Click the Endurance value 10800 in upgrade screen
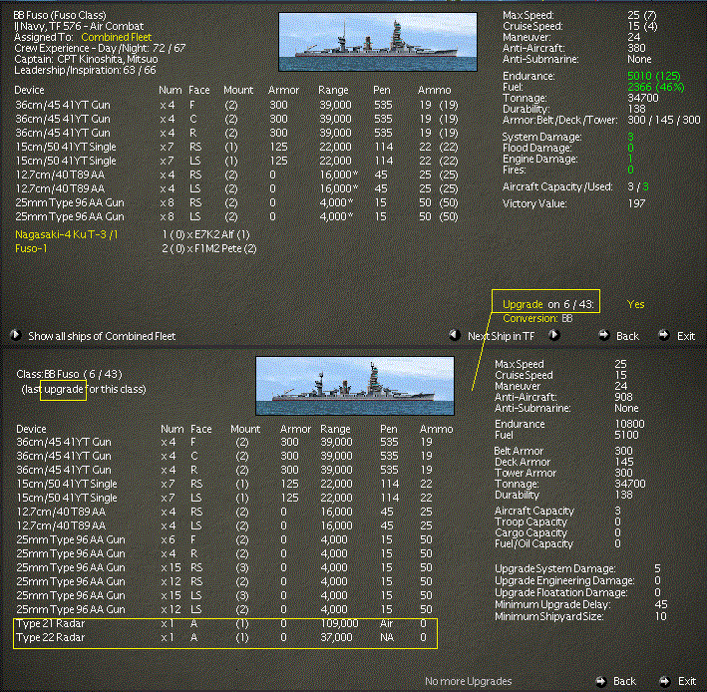 tap(629, 424)
